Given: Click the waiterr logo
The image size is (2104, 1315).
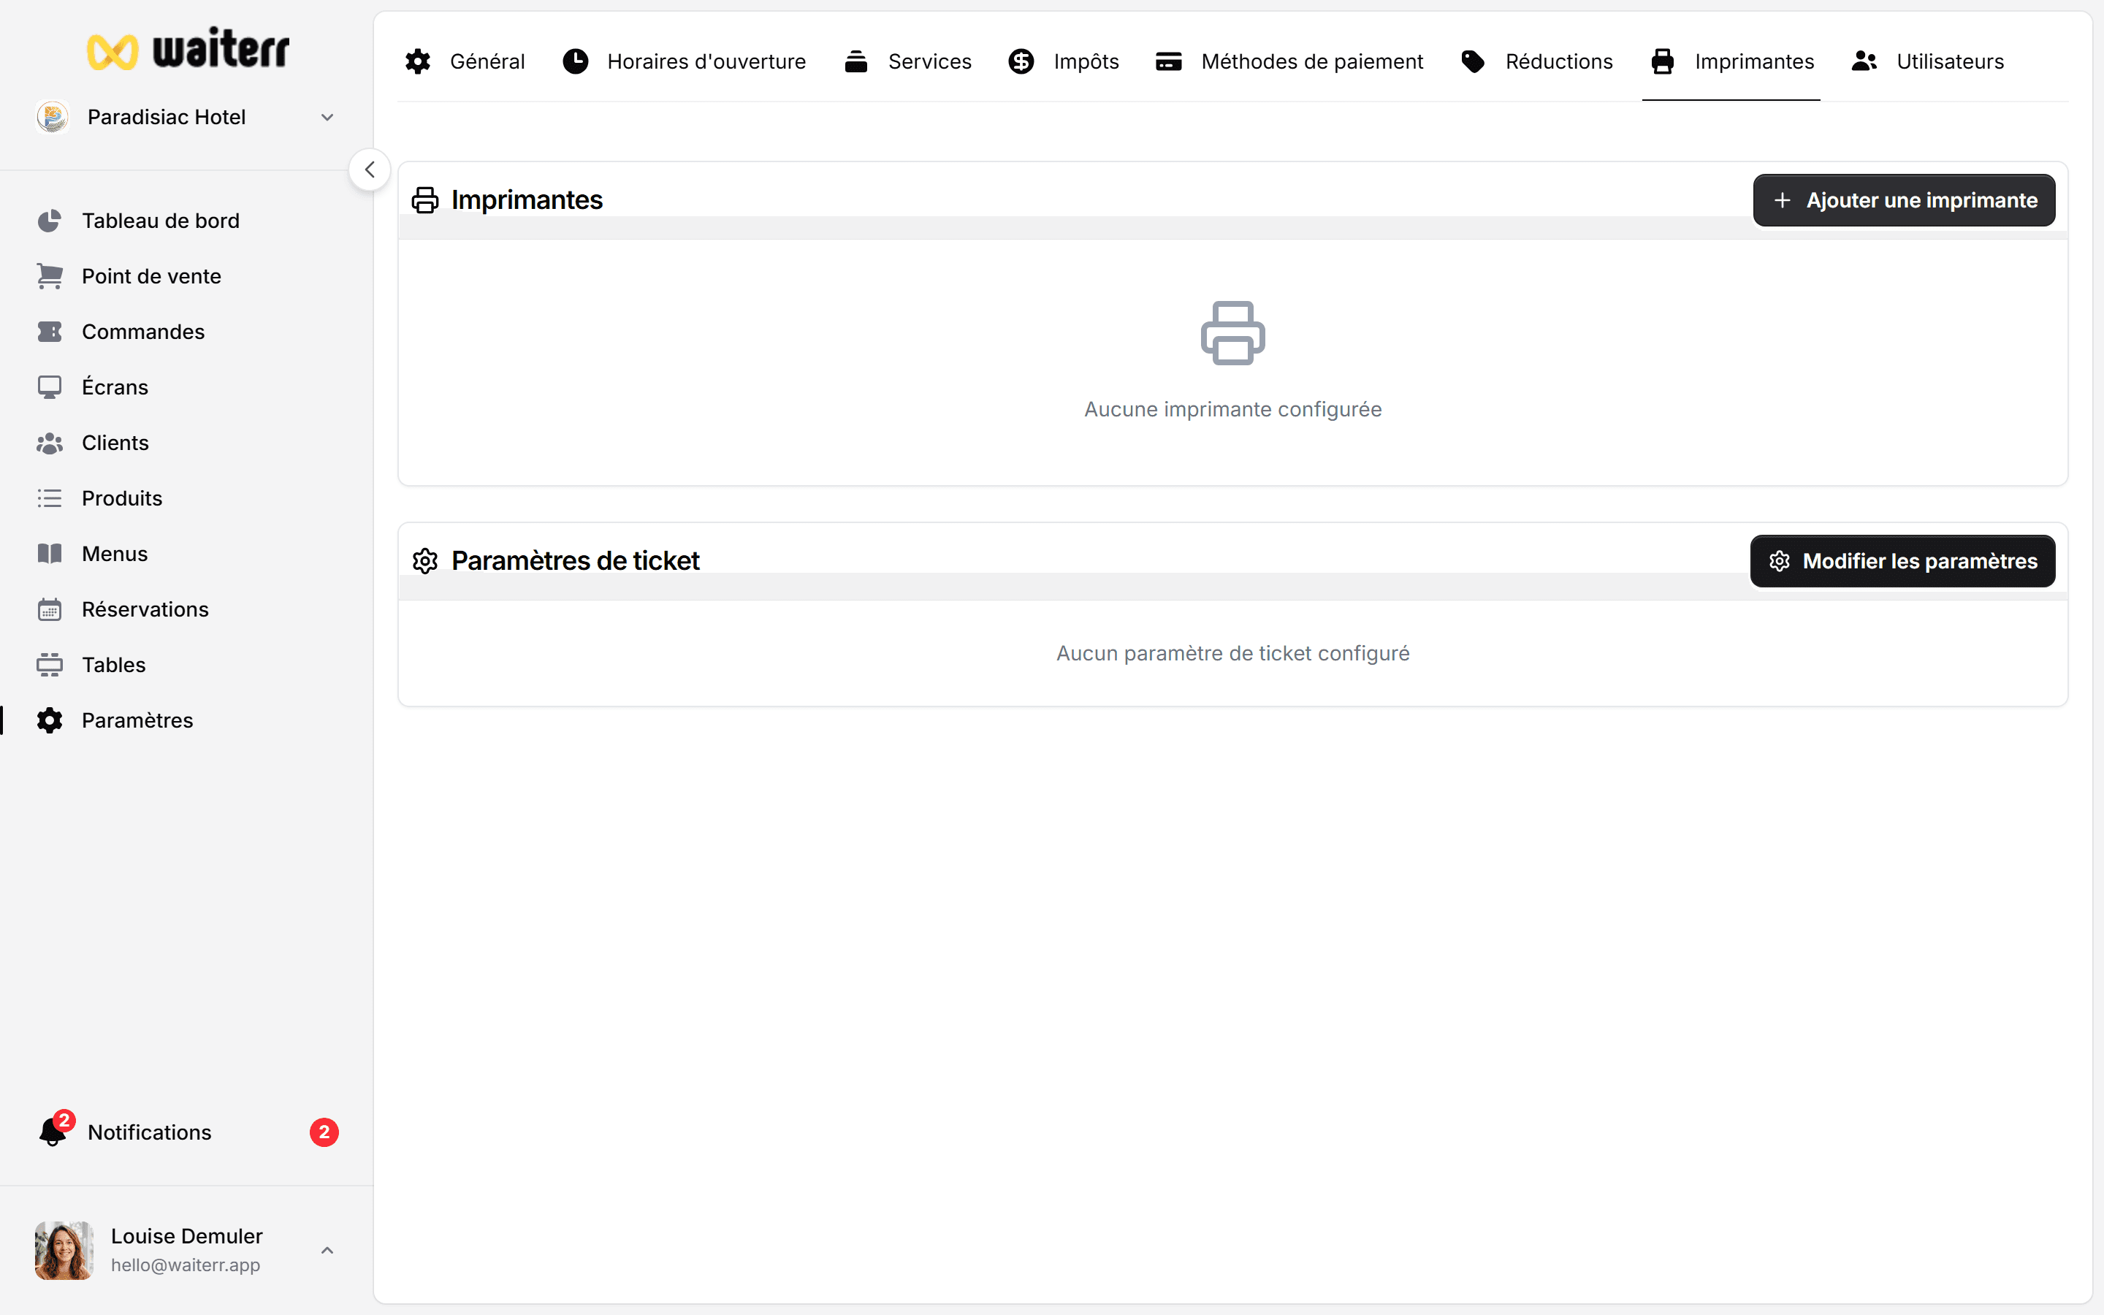Looking at the screenshot, I should (187, 49).
